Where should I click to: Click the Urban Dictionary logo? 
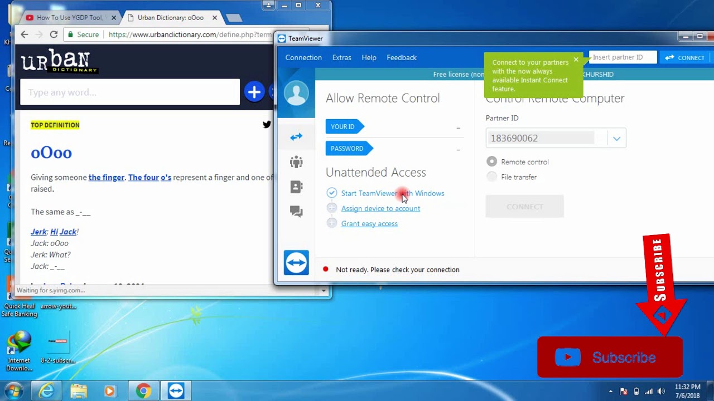(x=59, y=61)
